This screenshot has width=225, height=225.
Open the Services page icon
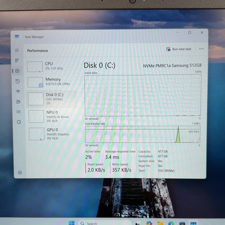tap(19, 122)
